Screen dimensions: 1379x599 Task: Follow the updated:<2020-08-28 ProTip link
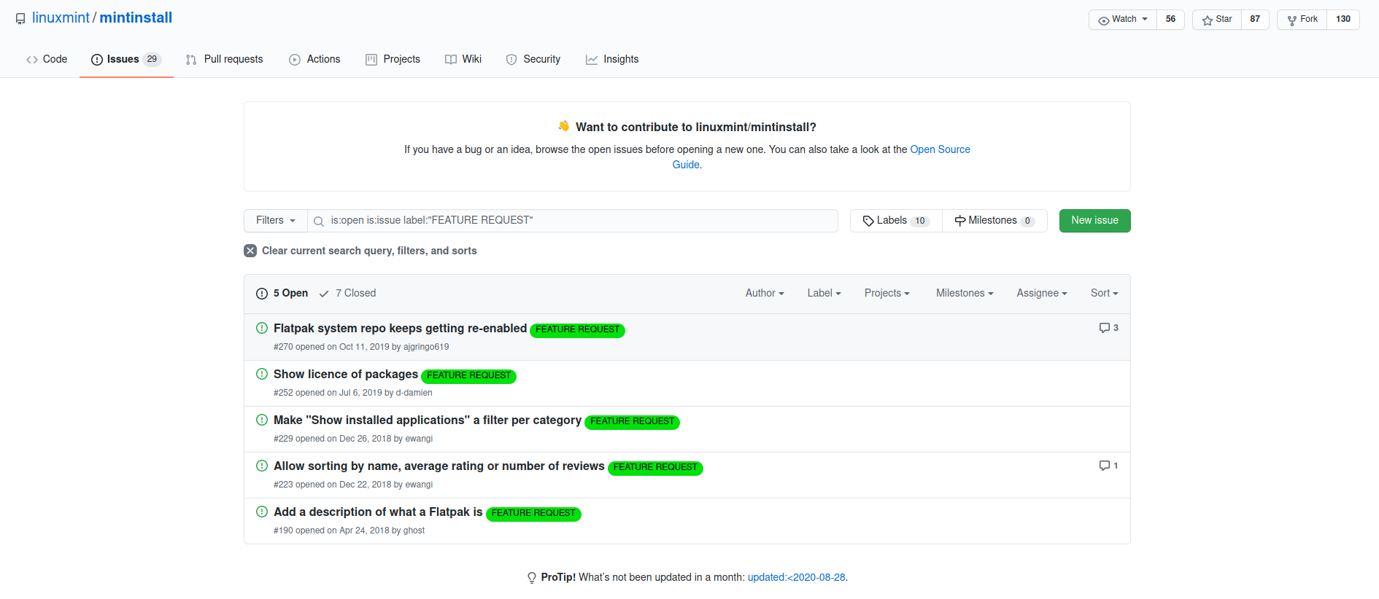(796, 577)
